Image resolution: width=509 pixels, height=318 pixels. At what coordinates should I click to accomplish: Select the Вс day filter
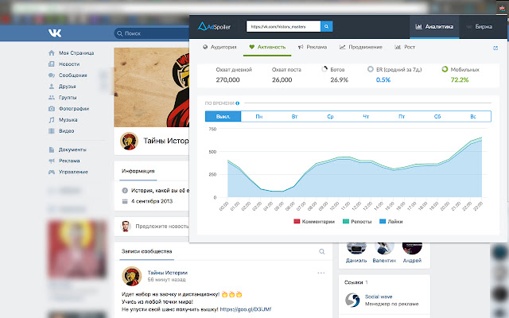click(x=473, y=117)
